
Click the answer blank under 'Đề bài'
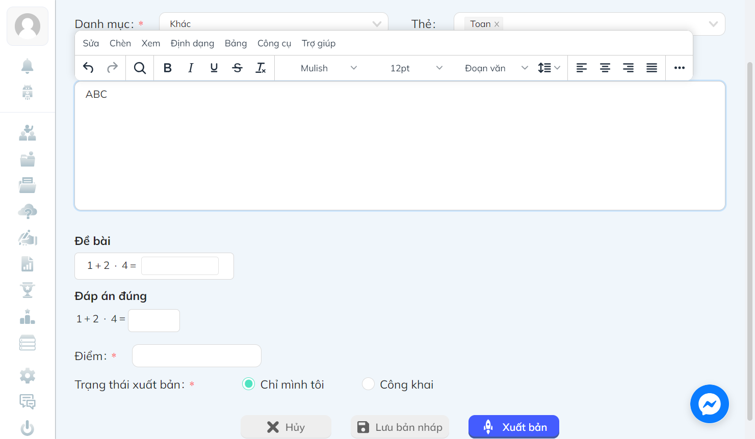[180, 266]
